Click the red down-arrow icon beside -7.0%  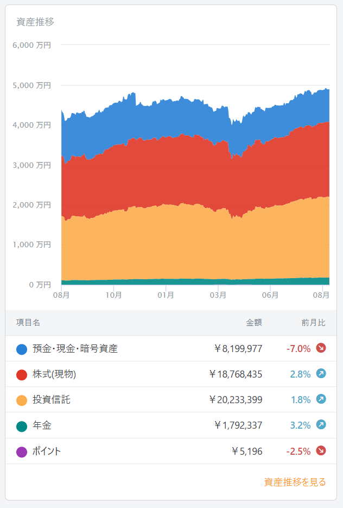[321, 348]
